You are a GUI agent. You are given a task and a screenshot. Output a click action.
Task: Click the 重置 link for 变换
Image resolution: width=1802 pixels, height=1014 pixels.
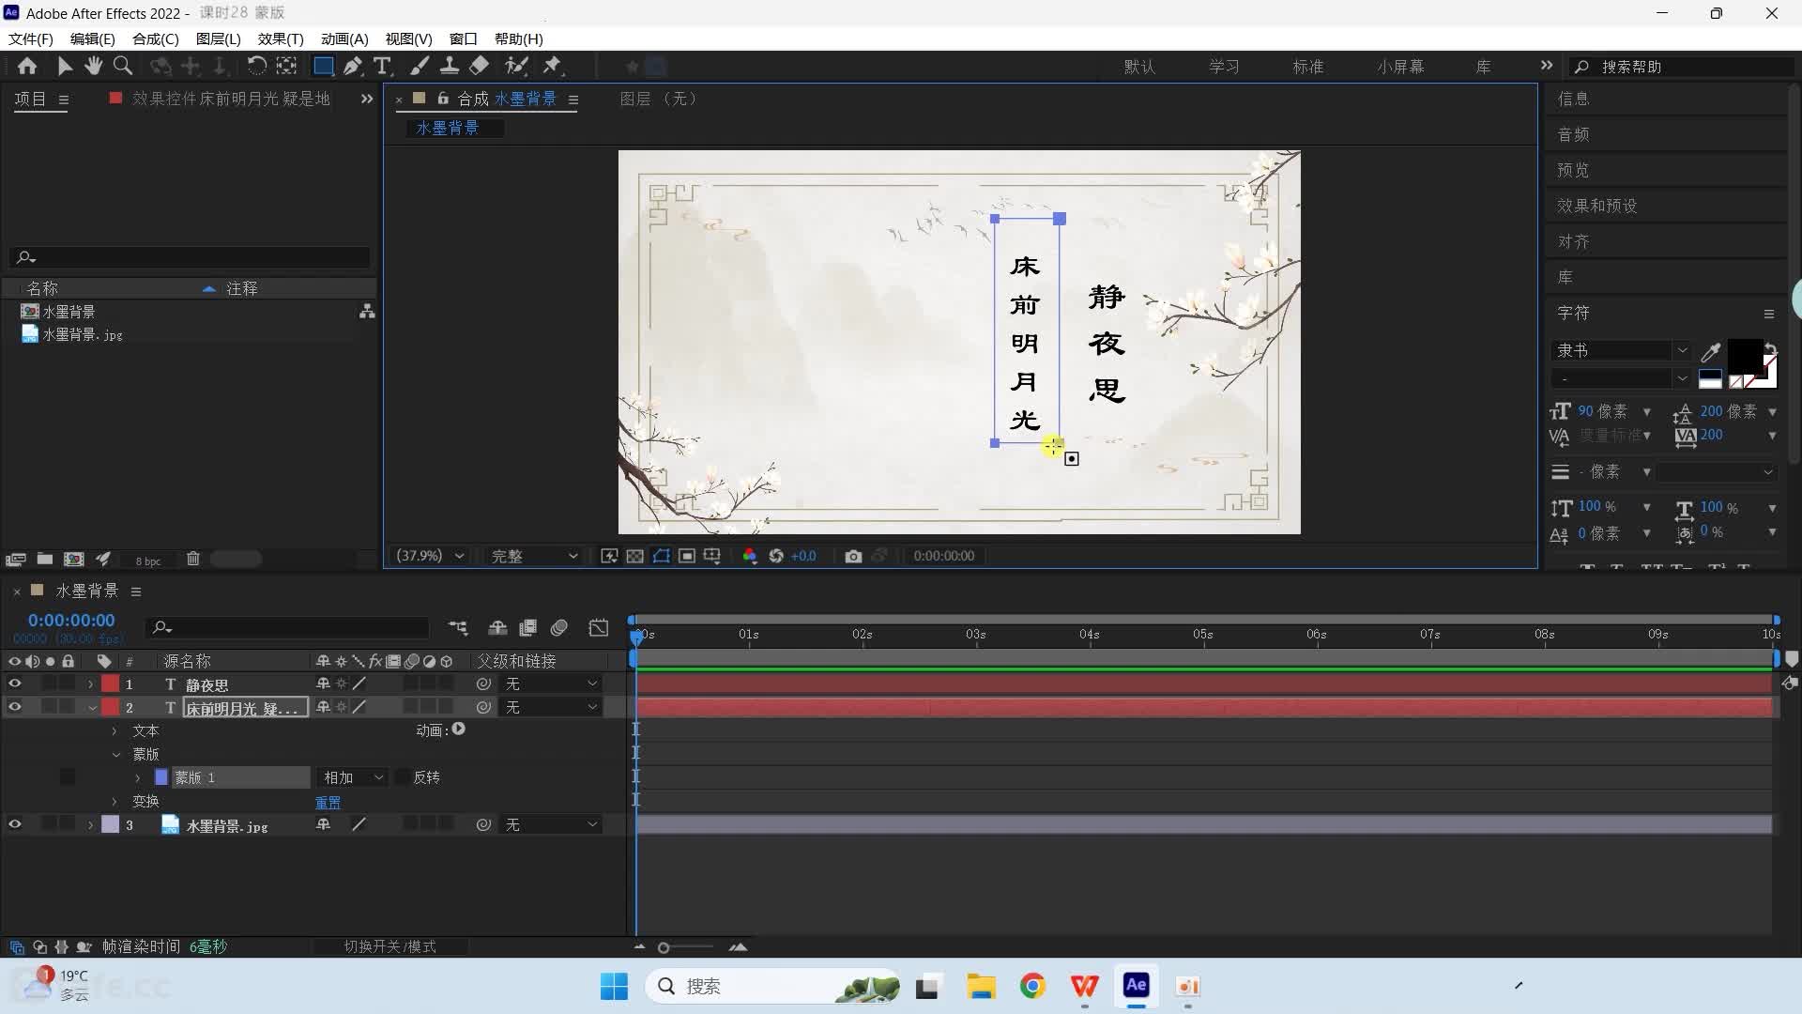(x=328, y=802)
